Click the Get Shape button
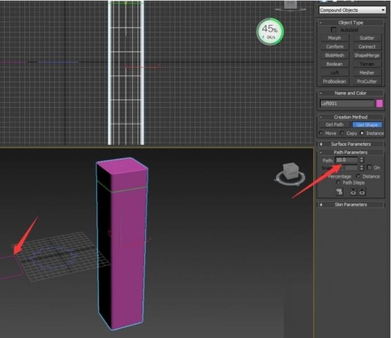 pyautogui.click(x=367, y=125)
